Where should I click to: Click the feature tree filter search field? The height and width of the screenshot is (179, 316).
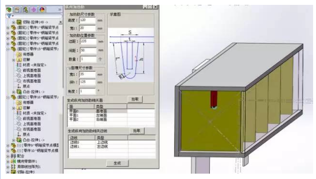click(37, 16)
